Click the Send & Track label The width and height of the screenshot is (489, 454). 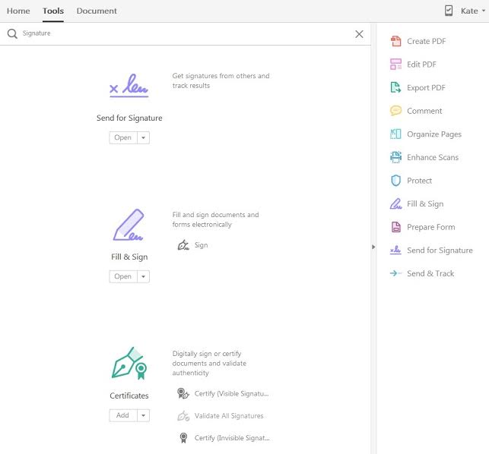click(x=430, y=273)
